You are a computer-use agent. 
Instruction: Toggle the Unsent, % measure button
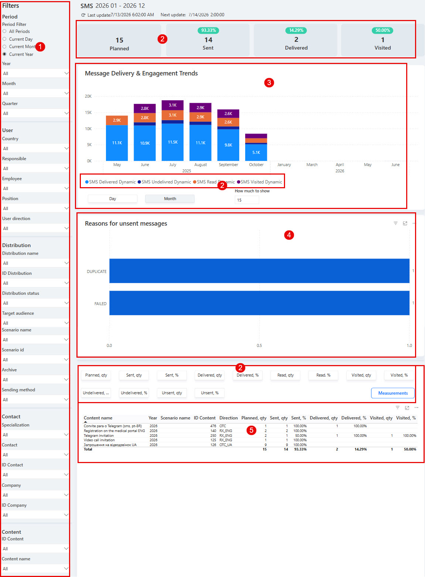click(210, 393)
